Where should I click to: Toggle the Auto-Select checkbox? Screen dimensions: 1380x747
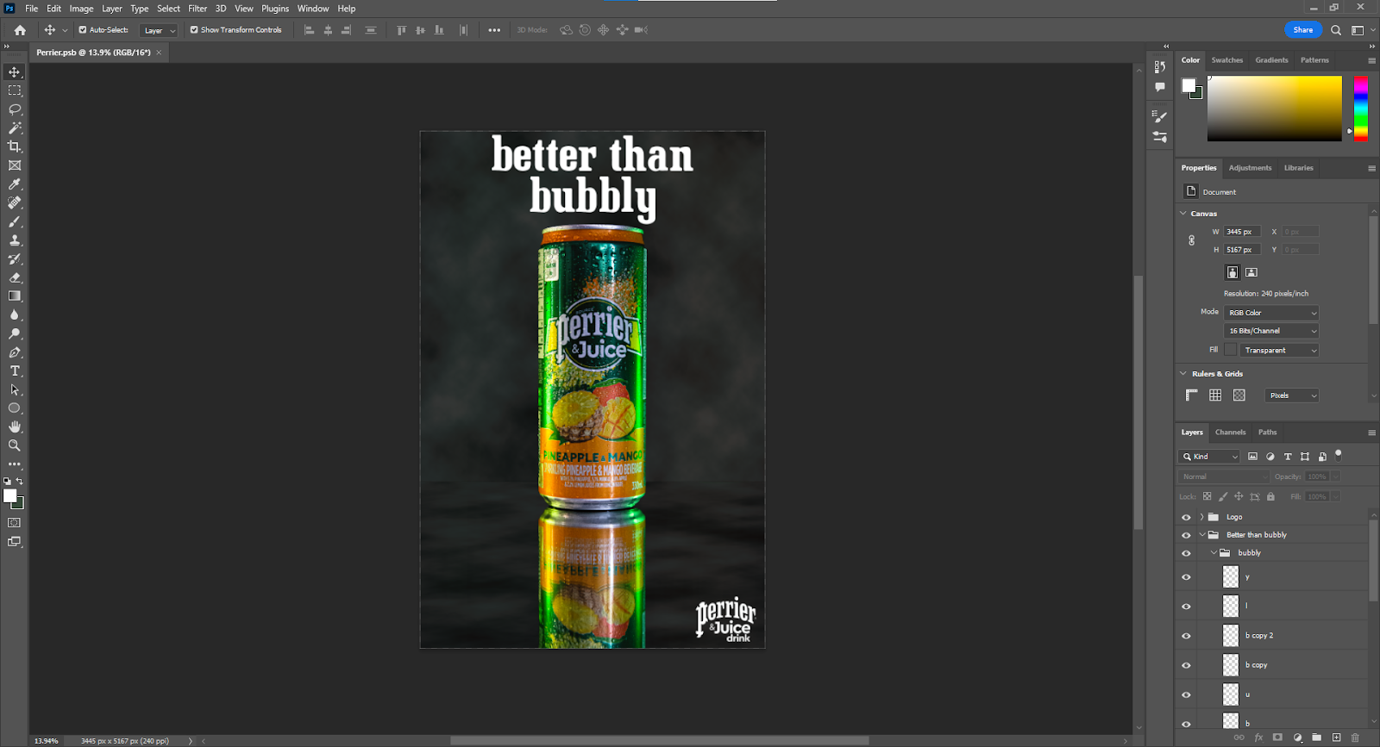83,29
